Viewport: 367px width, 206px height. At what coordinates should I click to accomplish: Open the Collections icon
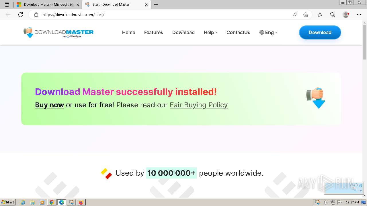coord(333,15)
